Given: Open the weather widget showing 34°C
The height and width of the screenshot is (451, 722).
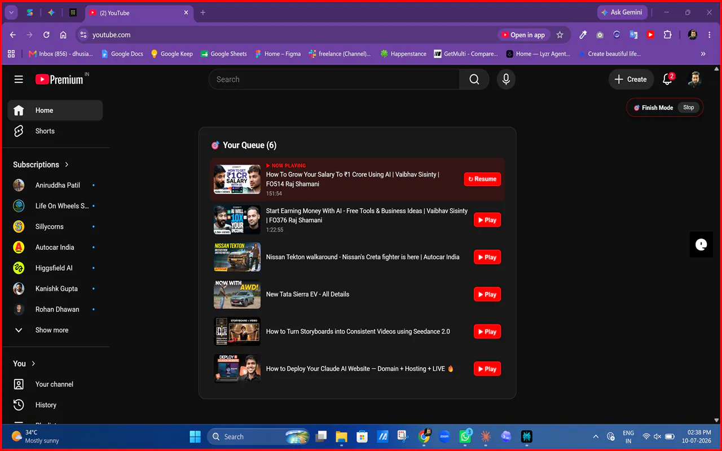Looking at the screenshot, I should (x=35, y=436).
